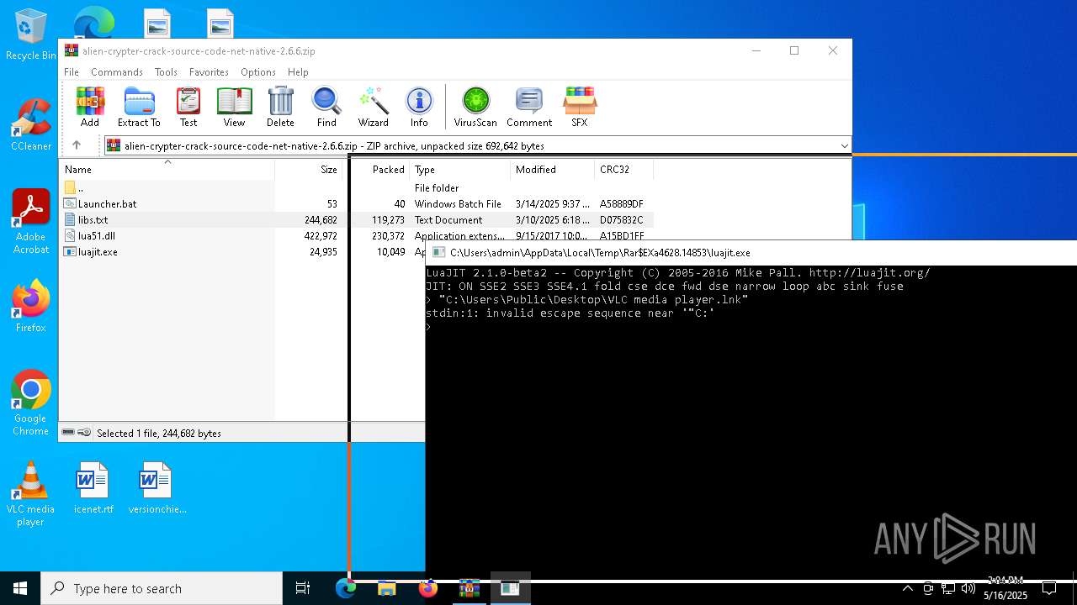Open Firefox from the taskbar
This screenshot has height=605, width=1077.
tap(427, 588)
